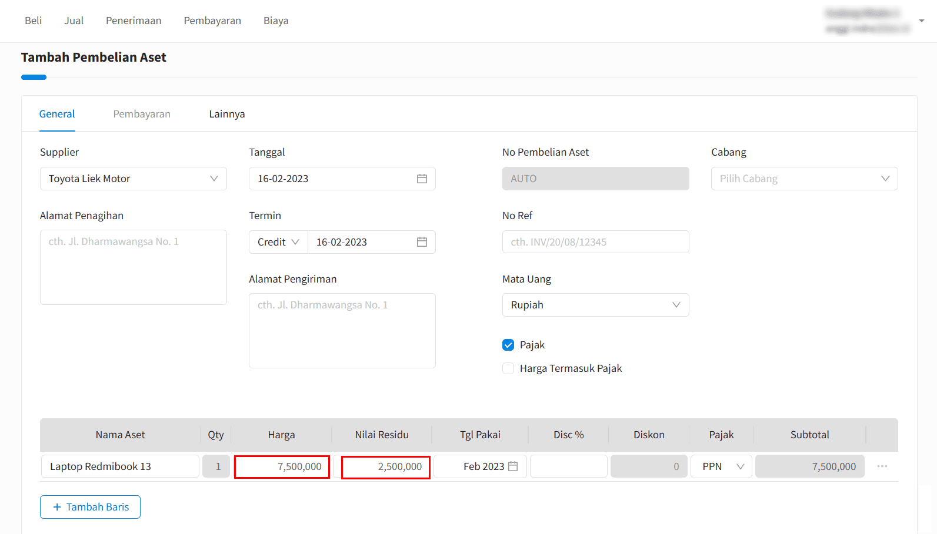Click the Subtotal column header
Screen dimensions: 937x534
coord(809,435)
